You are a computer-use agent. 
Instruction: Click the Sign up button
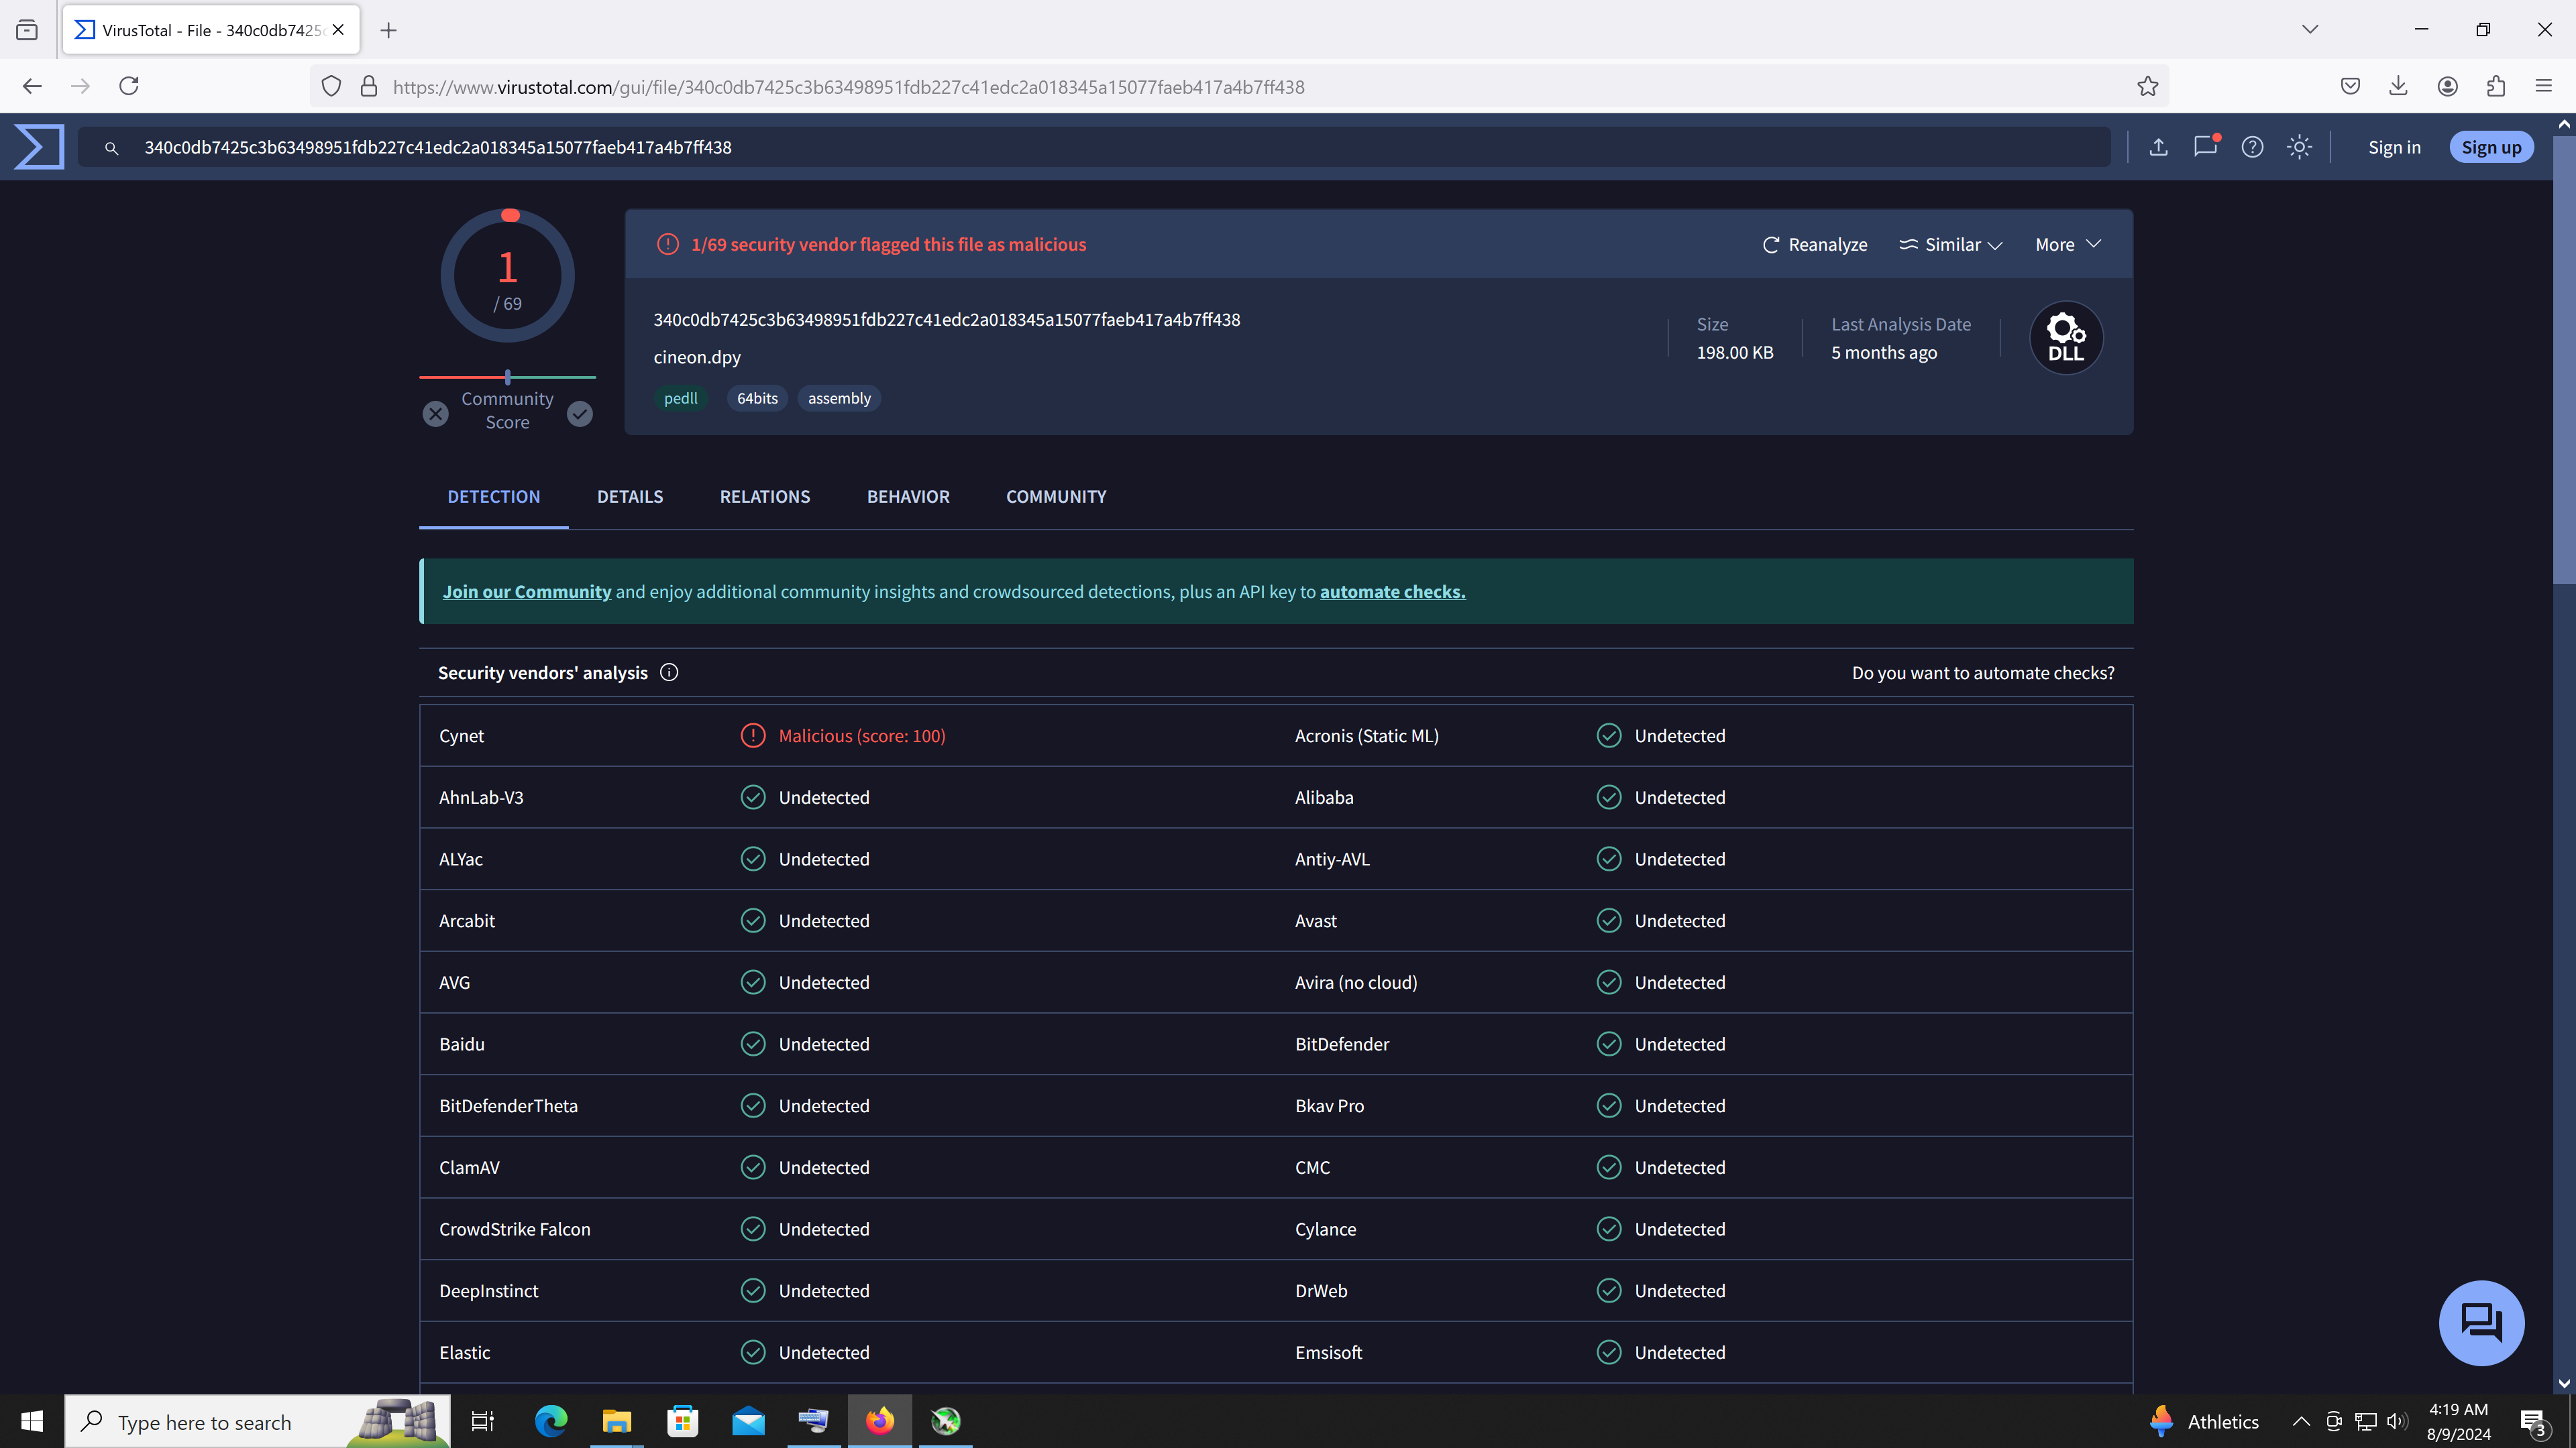tap(2491, 147)
